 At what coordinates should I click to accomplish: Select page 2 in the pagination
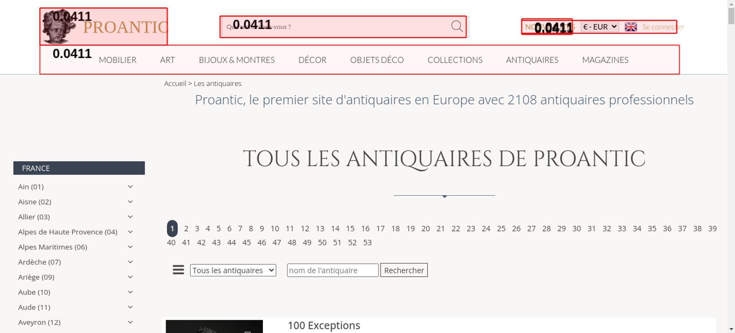(x=186, y=228)
